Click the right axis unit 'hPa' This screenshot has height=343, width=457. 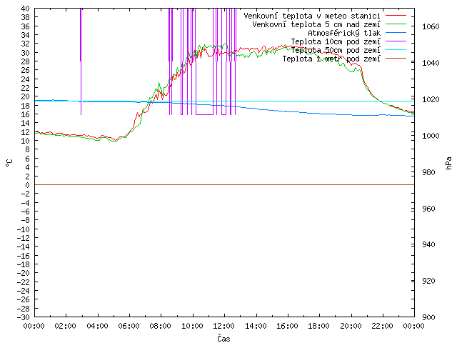click(449, 163)
